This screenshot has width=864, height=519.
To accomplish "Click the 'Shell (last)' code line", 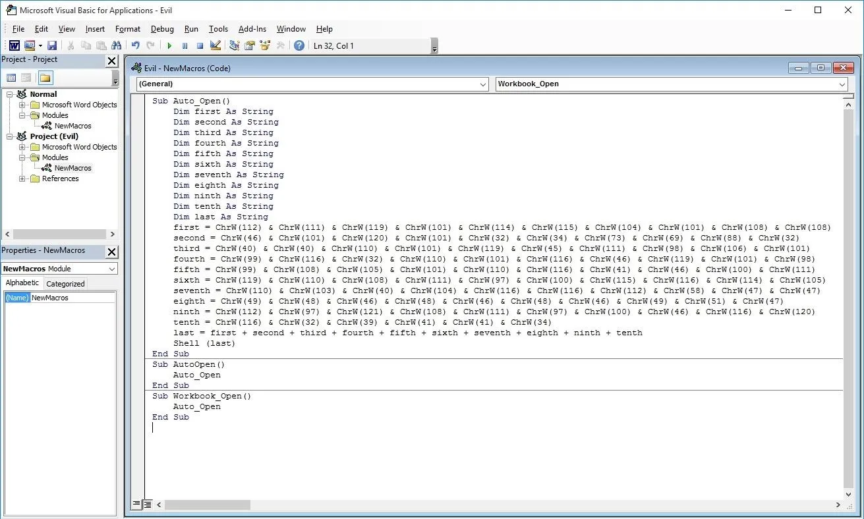I will click(x=204, y=343).
